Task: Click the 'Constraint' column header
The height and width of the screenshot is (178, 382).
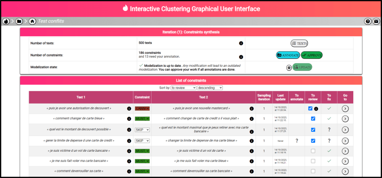Action: (x=142, y=97)
